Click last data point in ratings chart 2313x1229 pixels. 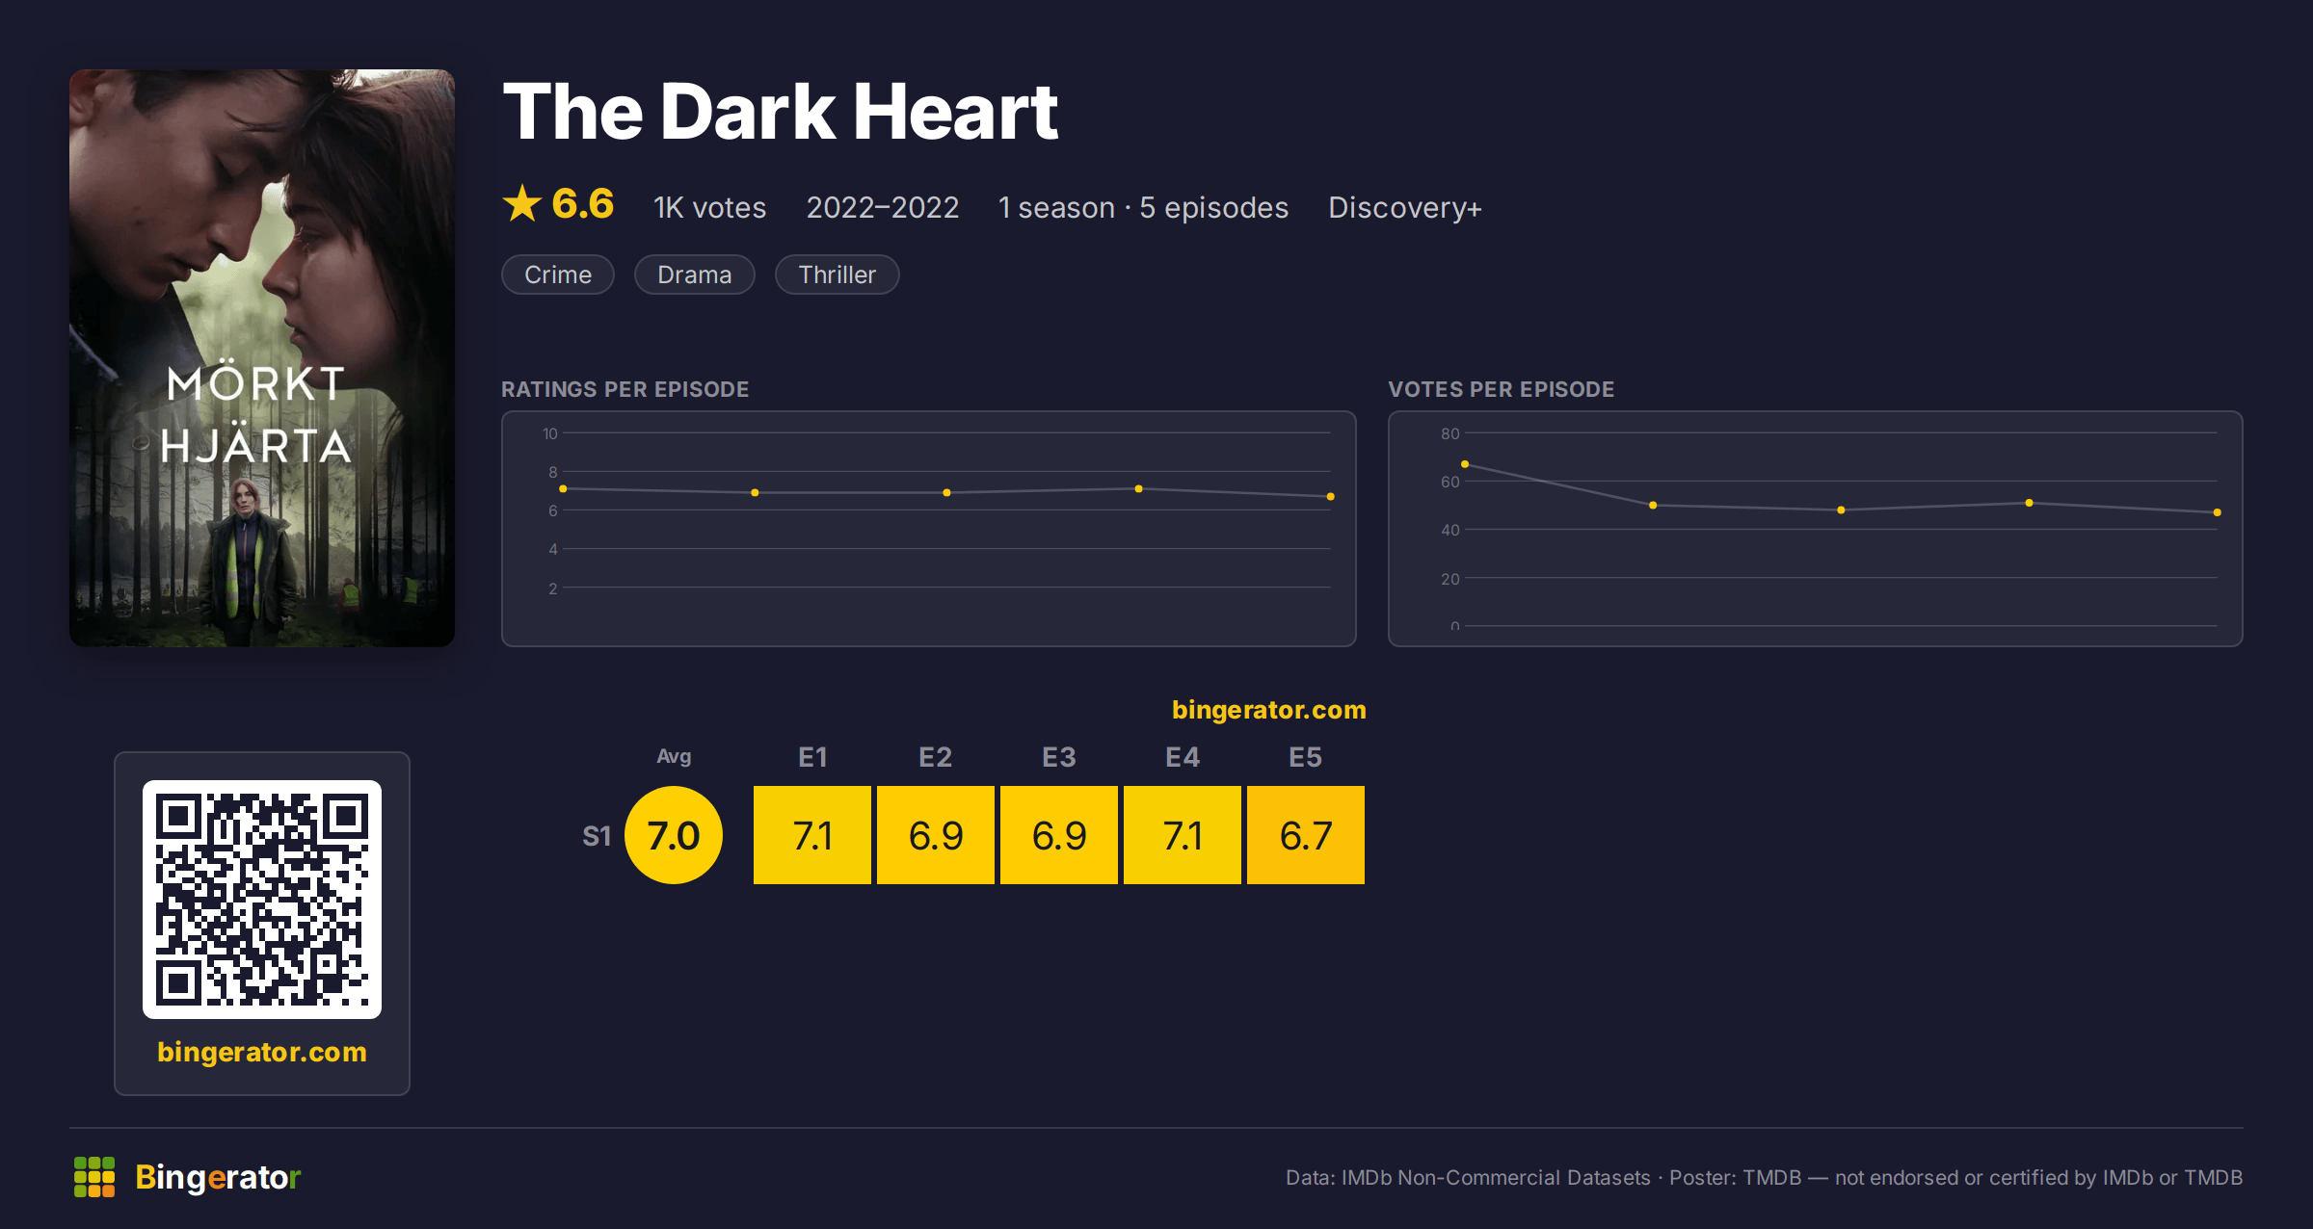click(1331, 497)
